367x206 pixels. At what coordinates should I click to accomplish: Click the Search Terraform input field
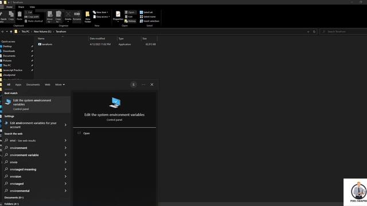click(343, 31)
